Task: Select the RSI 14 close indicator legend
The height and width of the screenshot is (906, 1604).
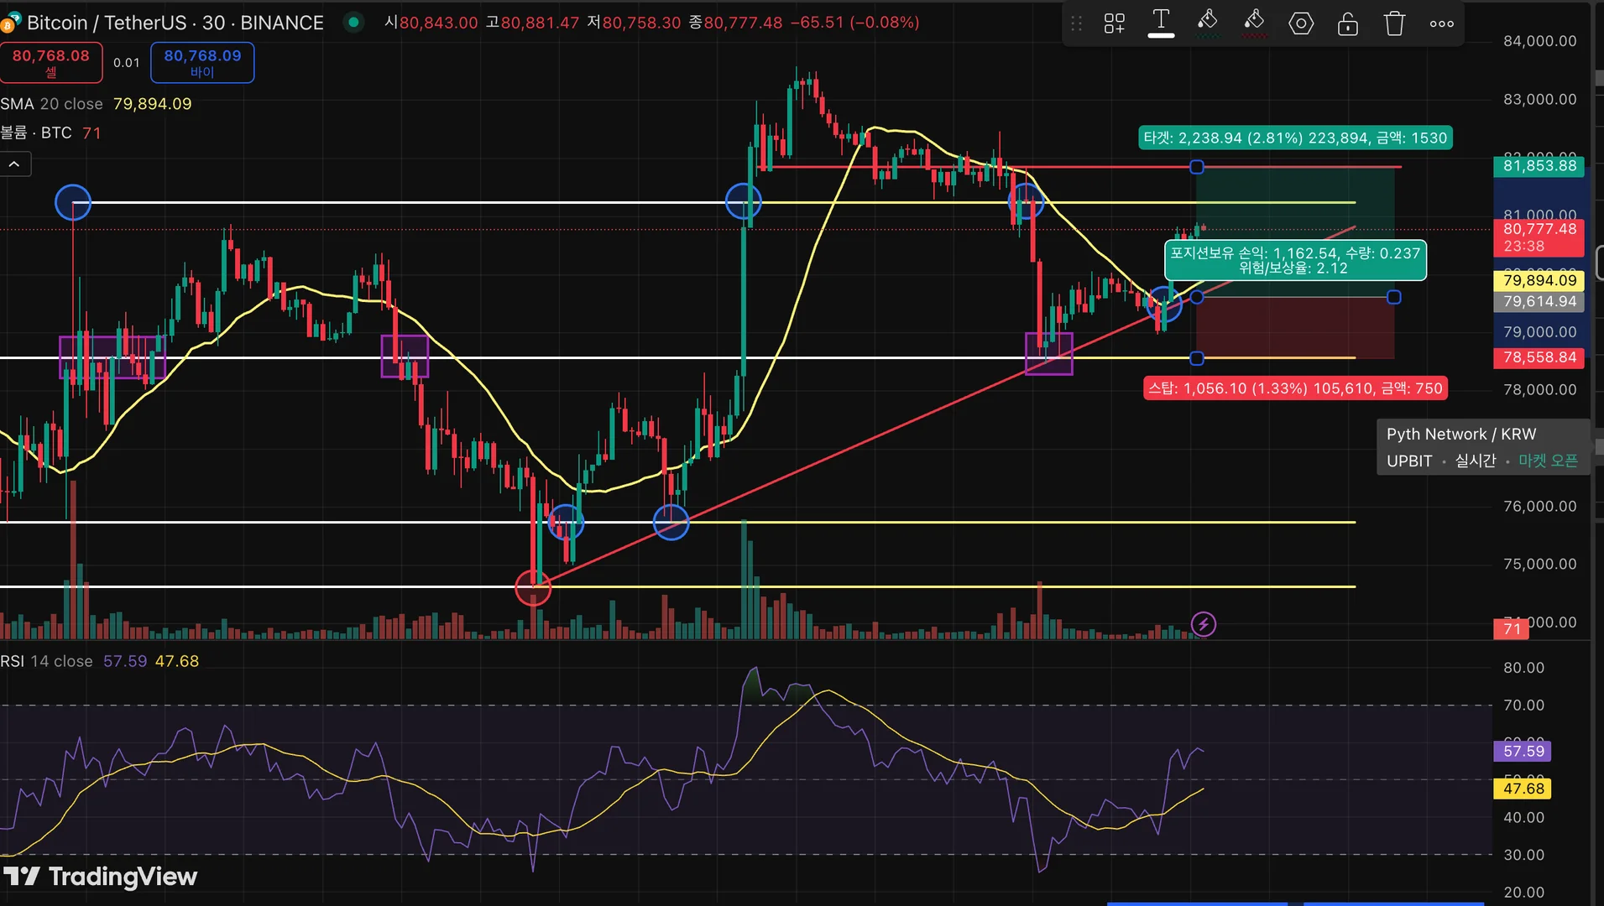Action: pyautogui.click(x=100, y=661)
